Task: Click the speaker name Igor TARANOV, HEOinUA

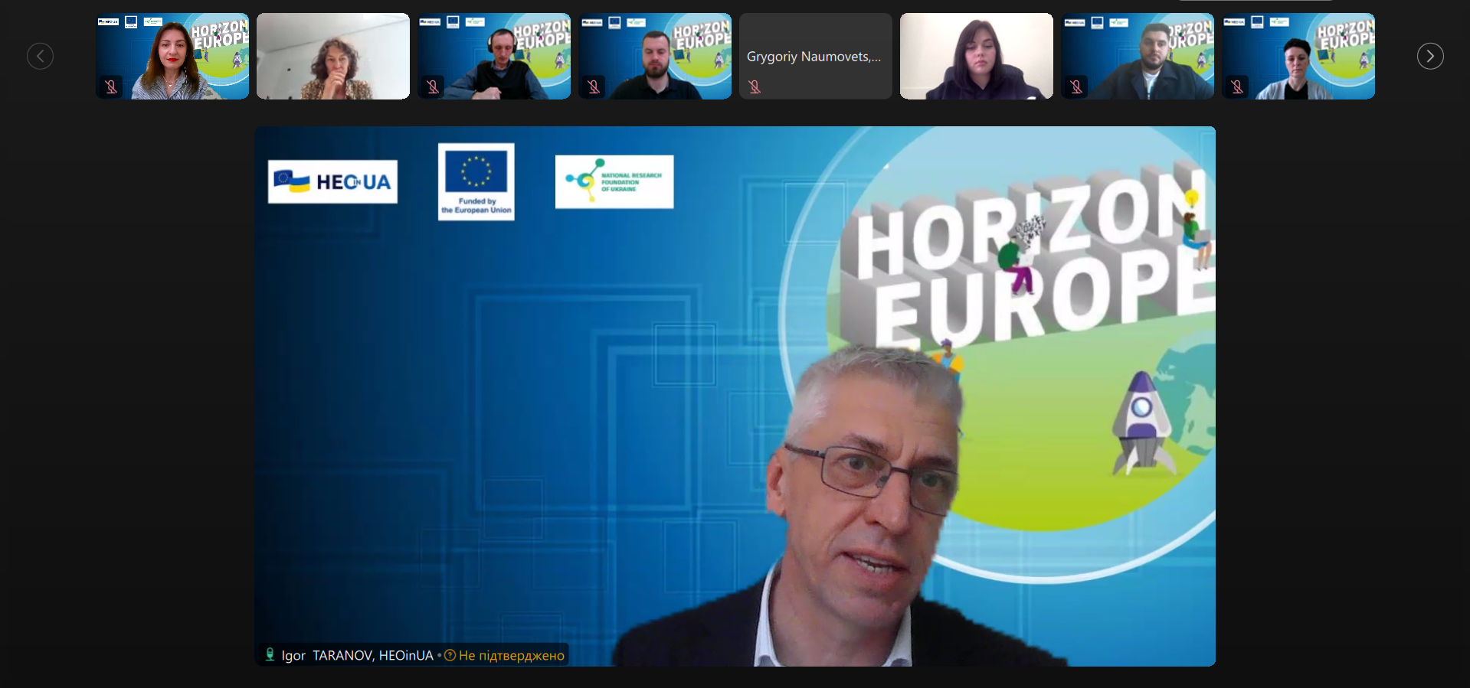Action: pyautogui.click(x=357, y=655)
